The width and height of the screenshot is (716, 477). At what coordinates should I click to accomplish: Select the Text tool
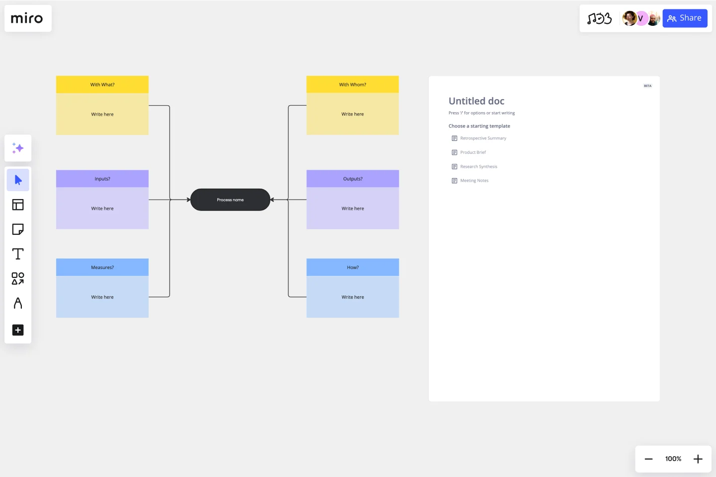coord(18,254)
